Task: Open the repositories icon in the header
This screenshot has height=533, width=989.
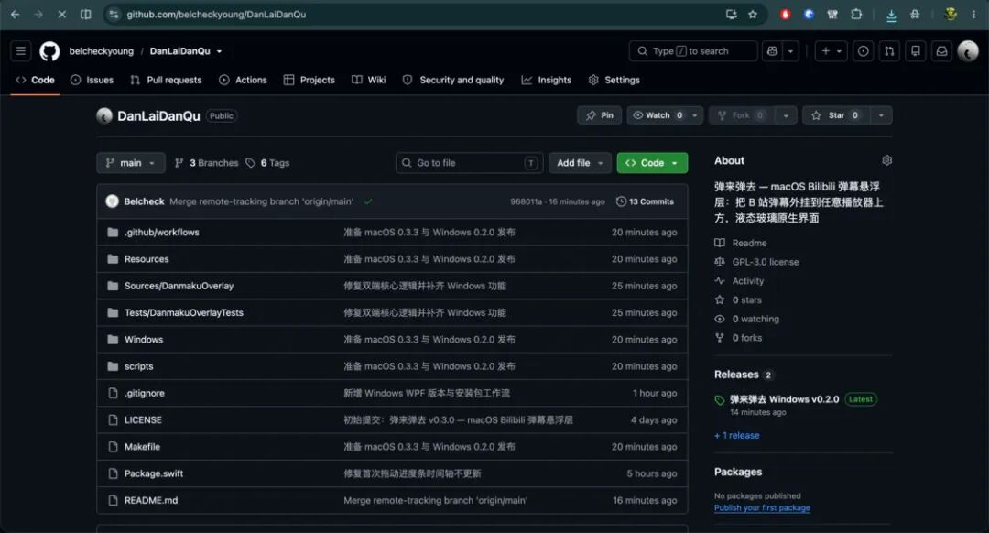Action: click(x=915, y=51)
